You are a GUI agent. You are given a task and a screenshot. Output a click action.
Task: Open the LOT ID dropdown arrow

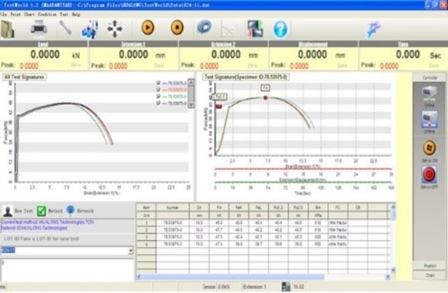131,250
